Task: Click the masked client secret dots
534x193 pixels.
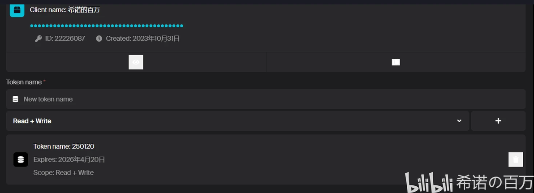Action: pyautogui.click(x=107, y=26)
